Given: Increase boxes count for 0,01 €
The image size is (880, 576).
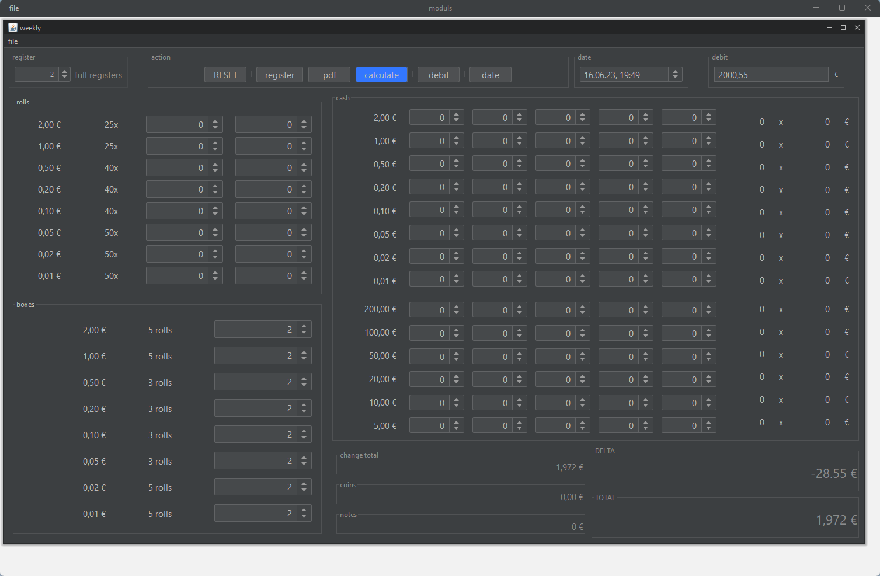Looking at the screenshot, I should [x=304, y=510].
